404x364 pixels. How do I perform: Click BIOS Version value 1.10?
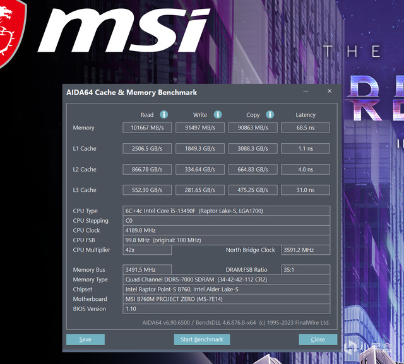pyautogui.click(x=227, y=309)
